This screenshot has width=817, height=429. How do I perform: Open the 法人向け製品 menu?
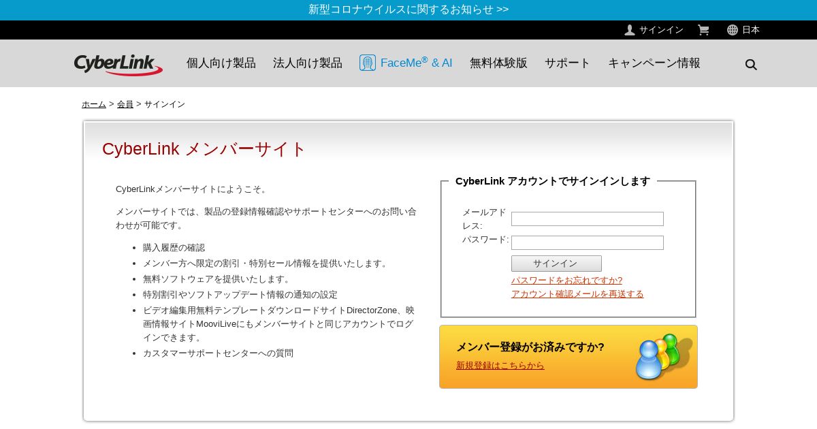308,63
